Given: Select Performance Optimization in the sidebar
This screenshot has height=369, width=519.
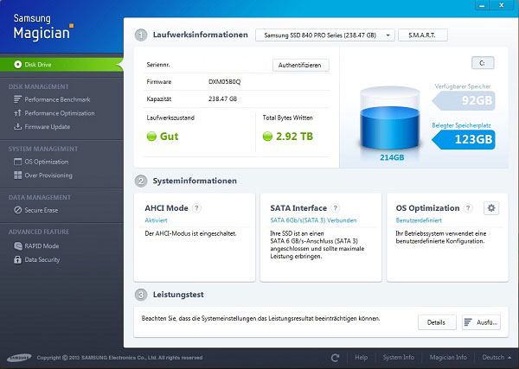Looking at the screenshot, I should tap(60, 113).
